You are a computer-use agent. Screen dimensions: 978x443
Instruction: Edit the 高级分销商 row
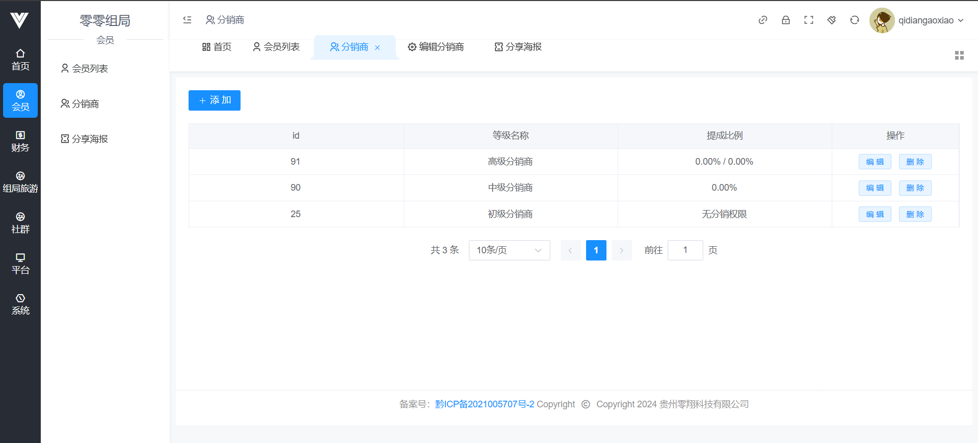(x=875, y=162)
